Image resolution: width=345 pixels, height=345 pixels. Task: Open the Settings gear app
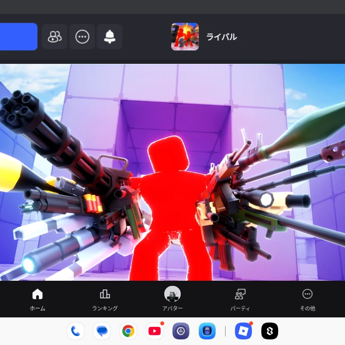(x=181, y=331)
